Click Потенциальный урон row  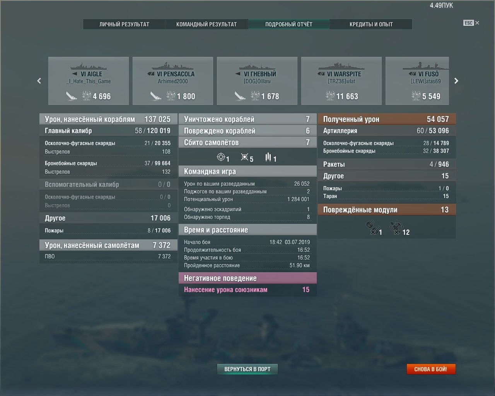click(x=247, y=199)
